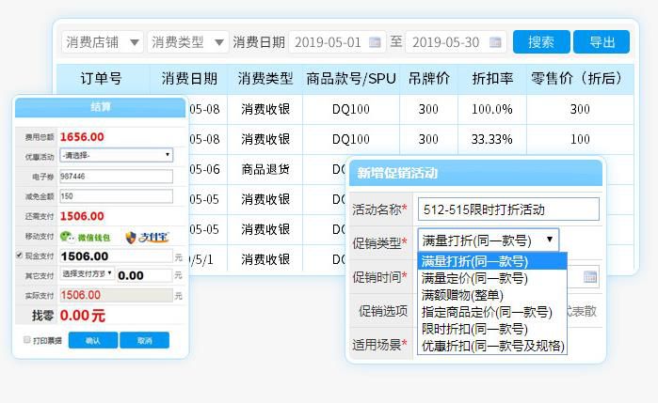Click the 消费日期 column header

(189, 79)
